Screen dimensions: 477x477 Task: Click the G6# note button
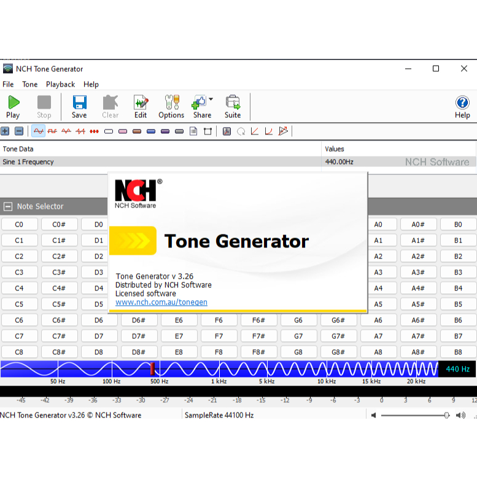pyautogui.click(x=338, y=320)
